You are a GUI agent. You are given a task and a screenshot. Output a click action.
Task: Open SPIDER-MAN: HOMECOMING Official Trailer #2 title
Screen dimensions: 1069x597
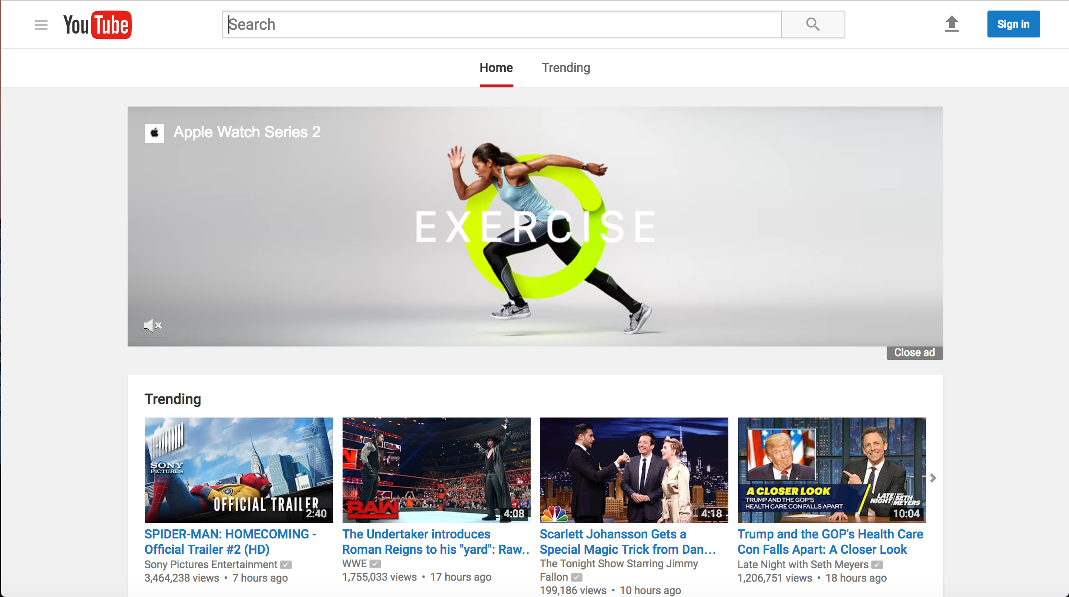[231, 542]
